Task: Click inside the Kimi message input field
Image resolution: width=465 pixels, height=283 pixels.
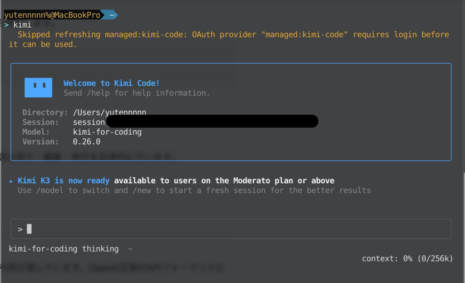Action: pos(231,229)
